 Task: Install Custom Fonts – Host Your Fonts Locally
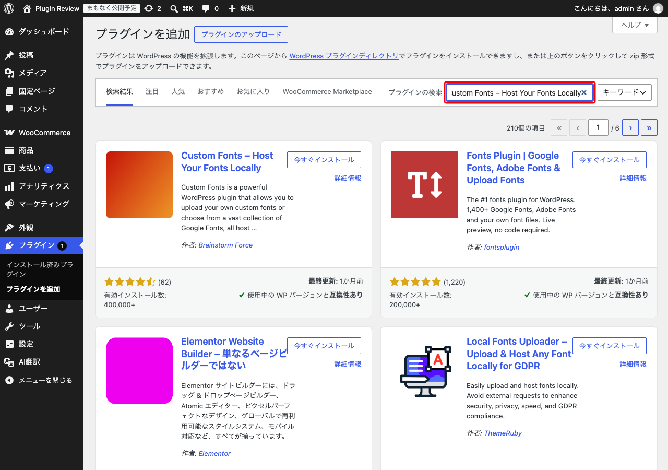tap(324, 160)
